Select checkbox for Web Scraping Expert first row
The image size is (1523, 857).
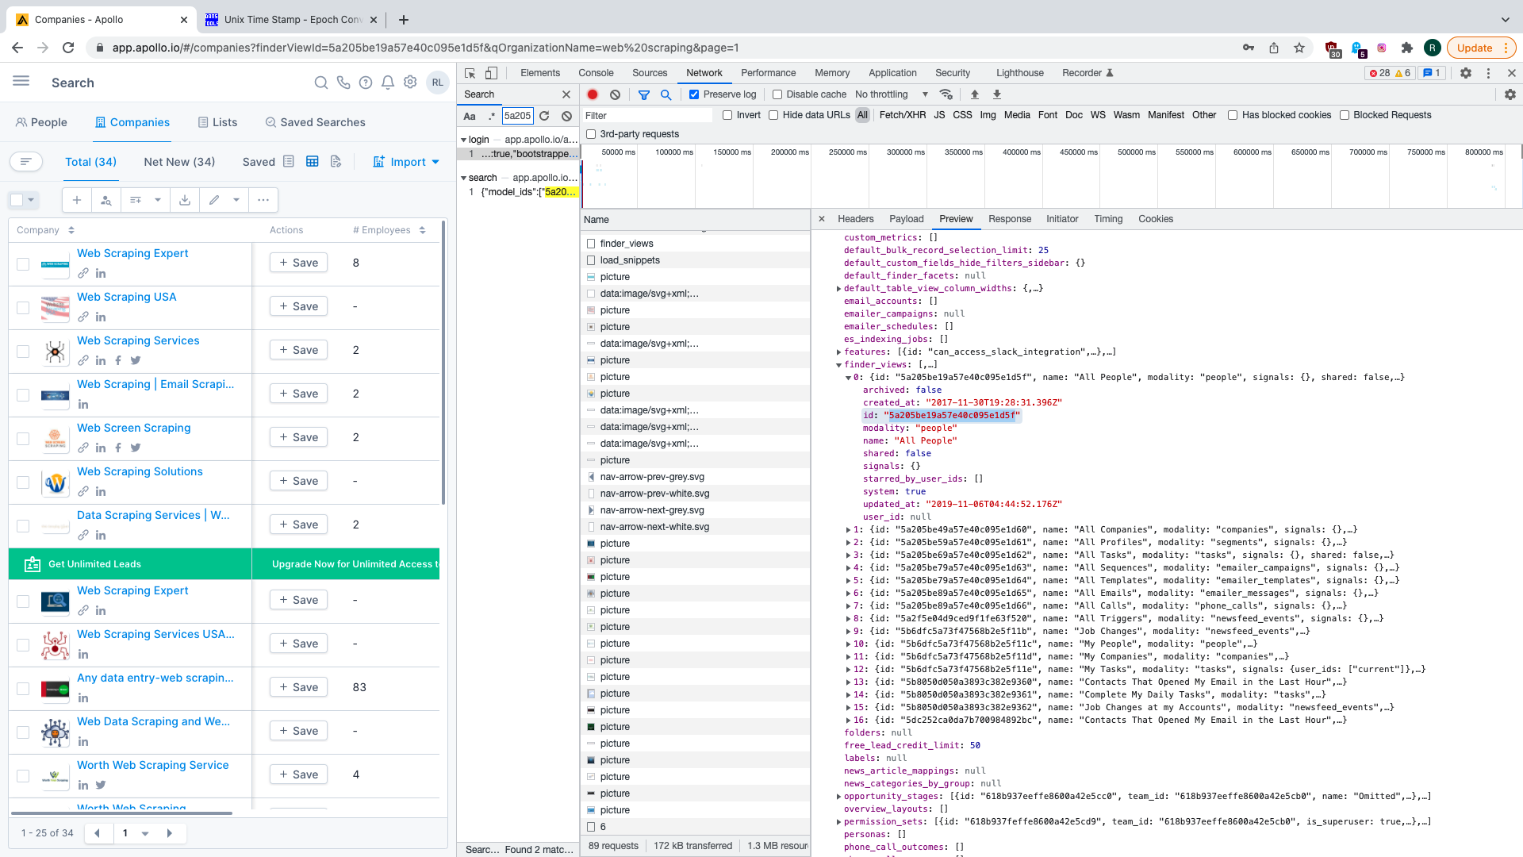pos(23,264)
